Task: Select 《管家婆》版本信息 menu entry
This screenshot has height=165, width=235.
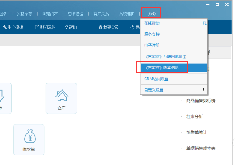Action: tap(174, 68)
